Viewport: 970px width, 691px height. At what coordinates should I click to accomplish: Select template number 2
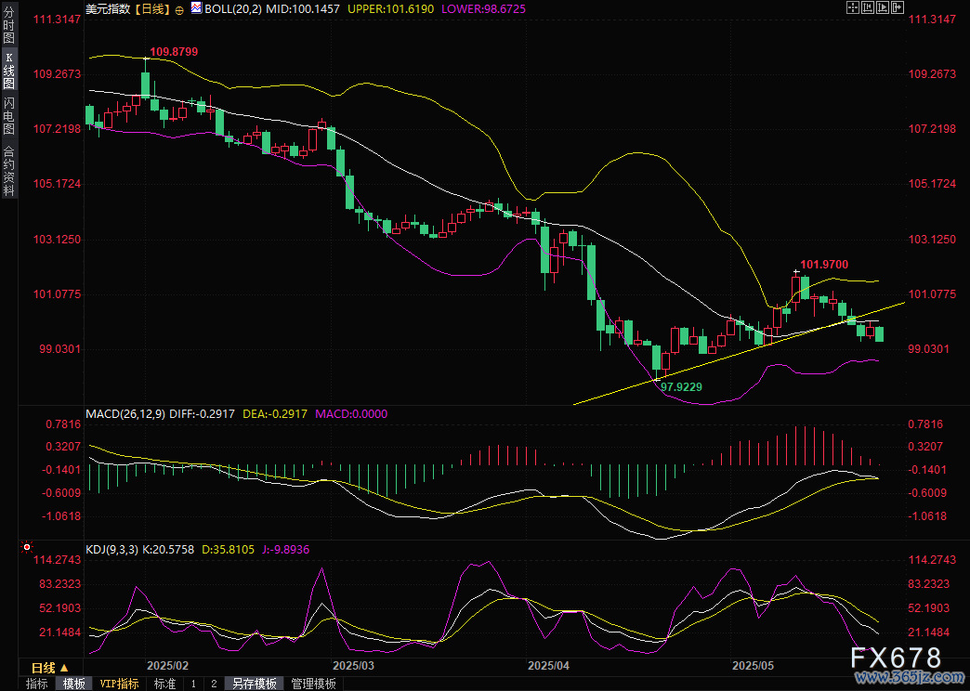(x=214, y=684)
